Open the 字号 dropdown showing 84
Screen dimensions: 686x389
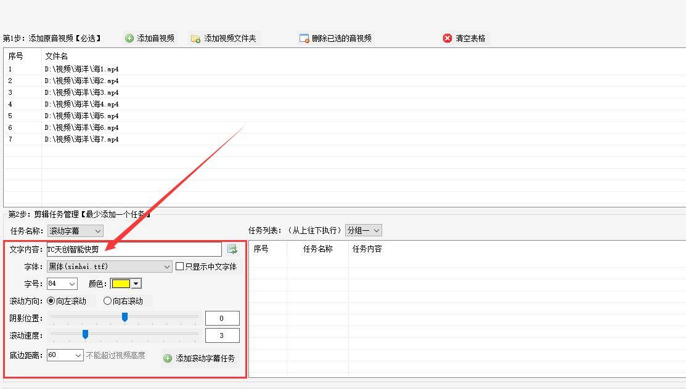[62, 284]
